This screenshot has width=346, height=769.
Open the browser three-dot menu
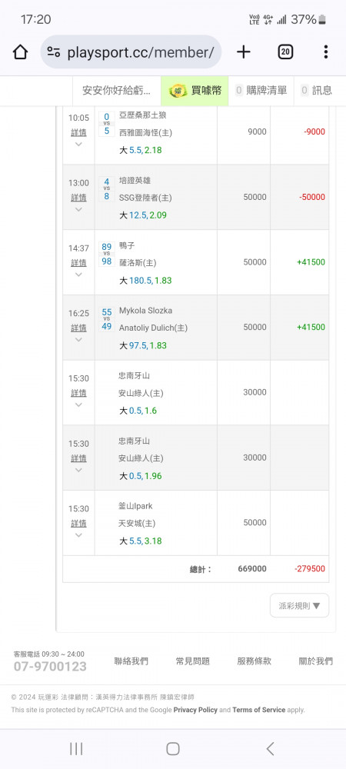point(326,52)
